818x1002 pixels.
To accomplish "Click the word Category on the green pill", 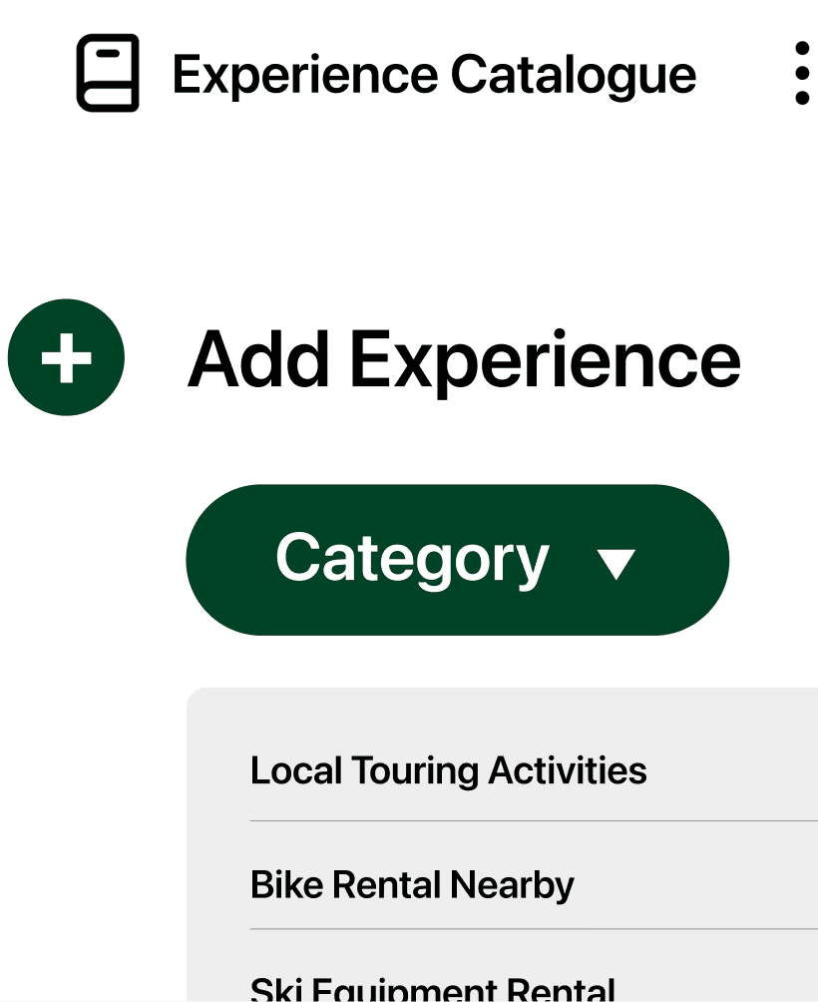I will [x=413, y=560].
